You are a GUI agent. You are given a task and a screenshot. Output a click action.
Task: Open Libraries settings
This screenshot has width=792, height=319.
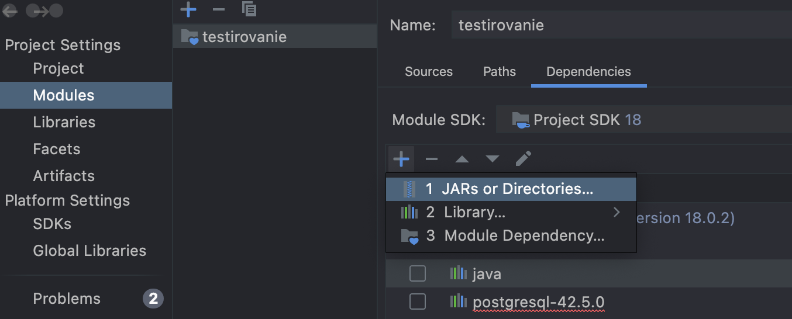64,122
